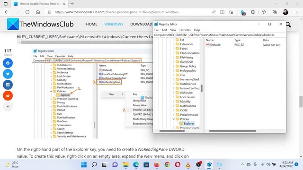Collapse the Policies key in Registry Editor

174,119
